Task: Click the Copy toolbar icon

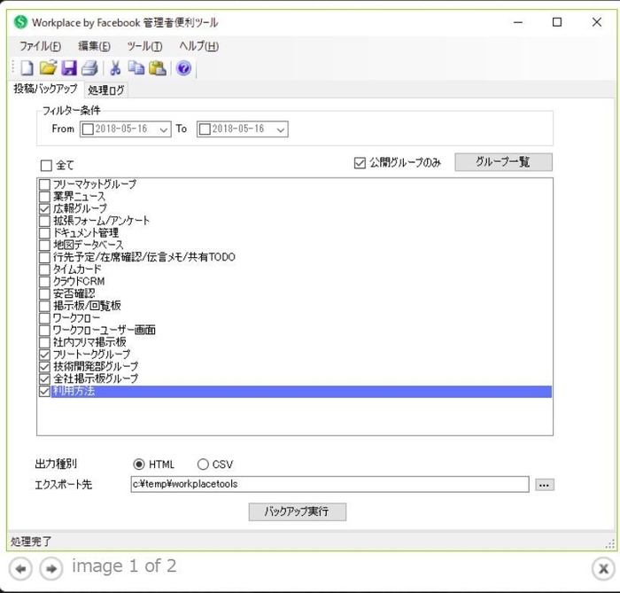Action: click(136, 68)
